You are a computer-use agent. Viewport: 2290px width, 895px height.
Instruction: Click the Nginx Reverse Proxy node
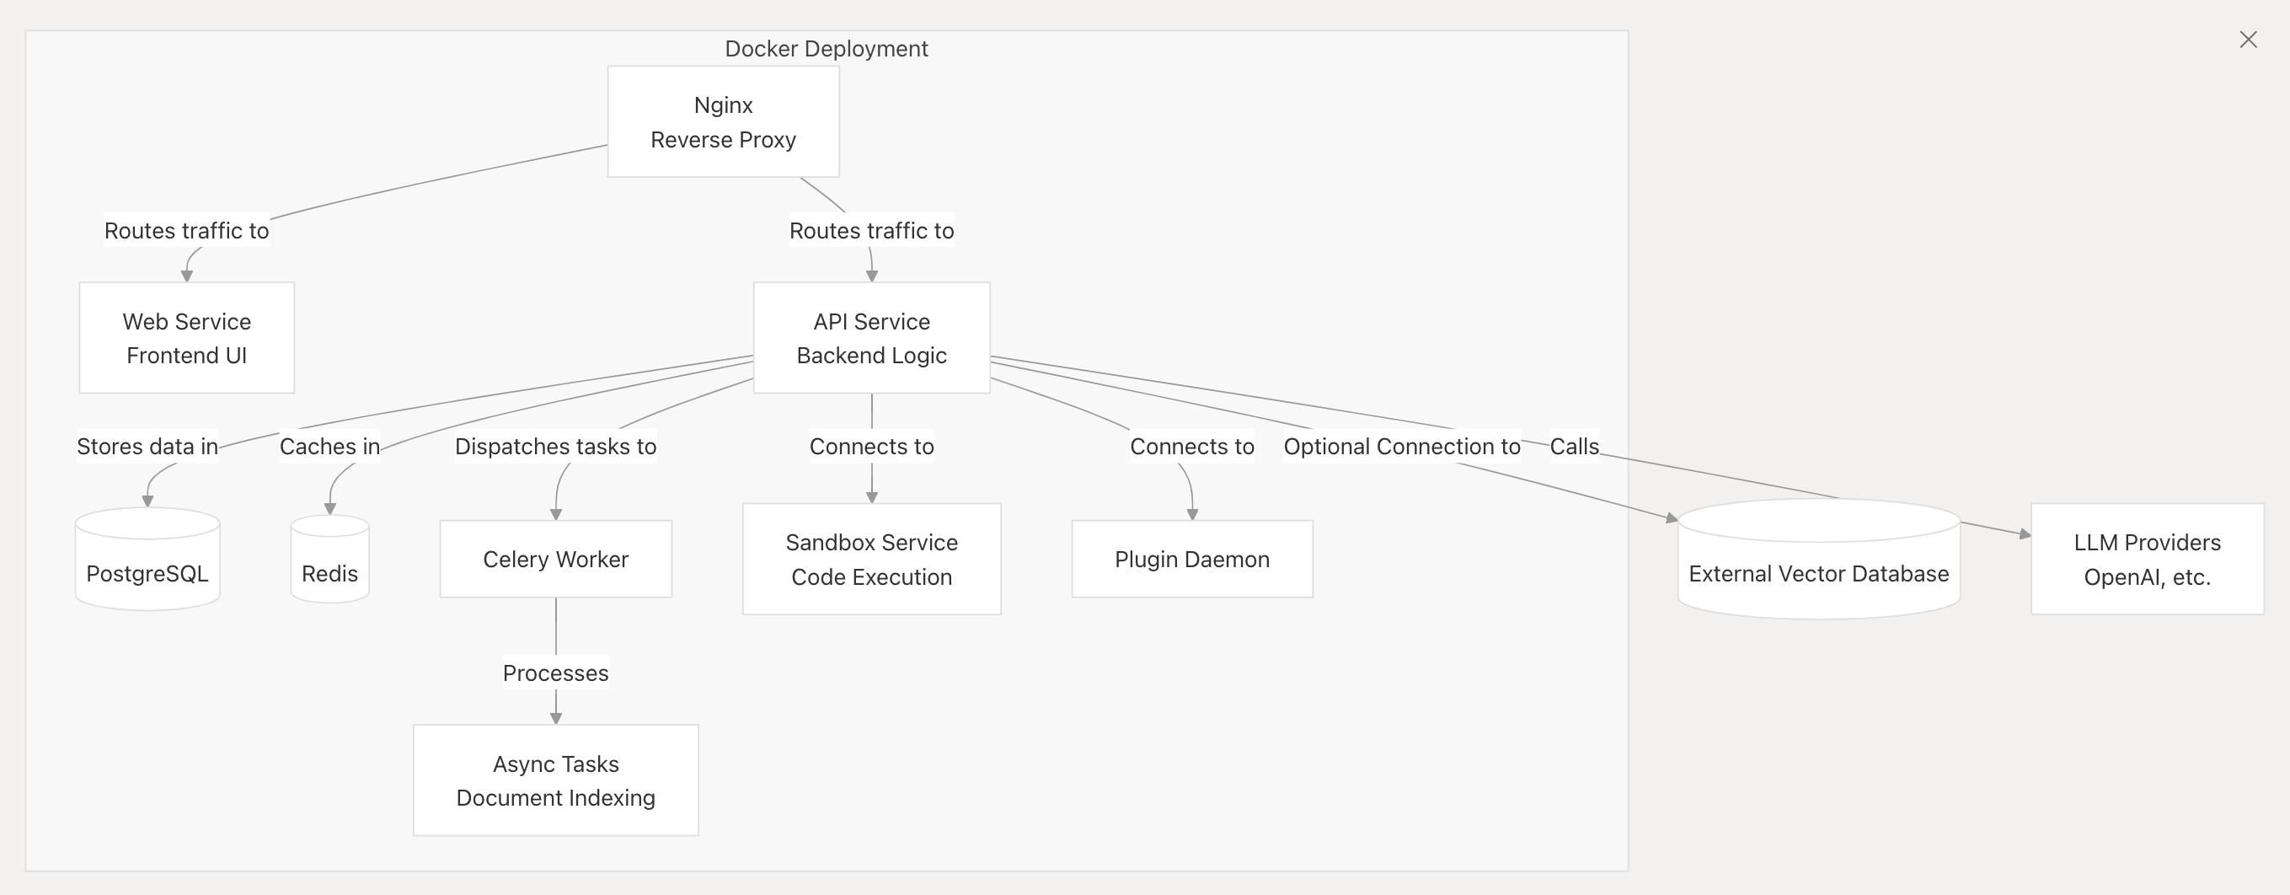[x=724, y=121]
